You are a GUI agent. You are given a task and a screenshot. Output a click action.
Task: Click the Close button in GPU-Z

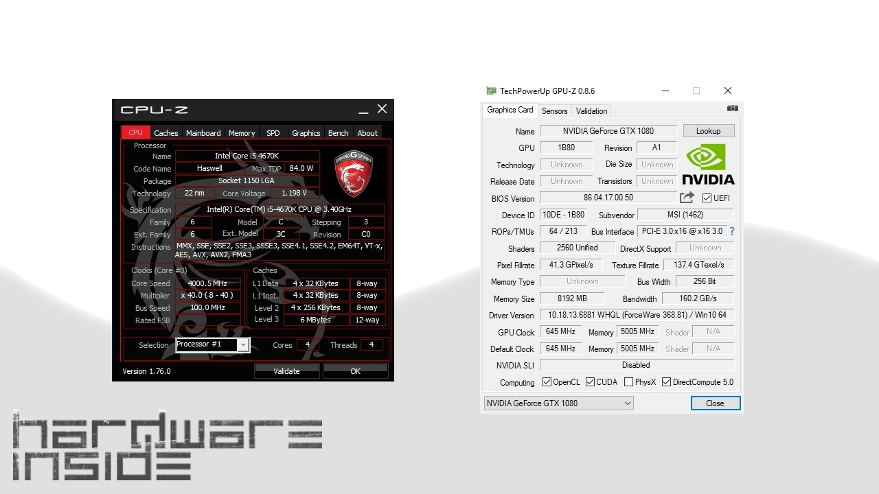pyautogui.click(x=715, y=403)
